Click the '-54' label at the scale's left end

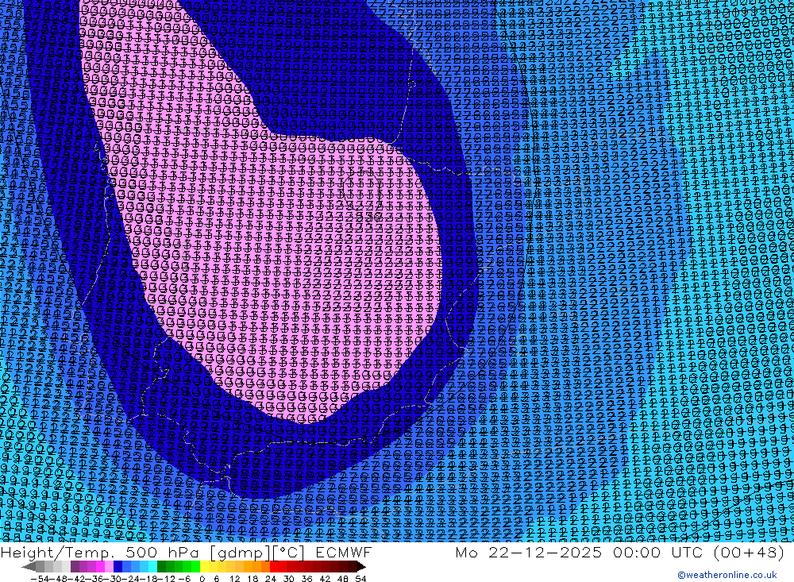click(x=40, y=579)
